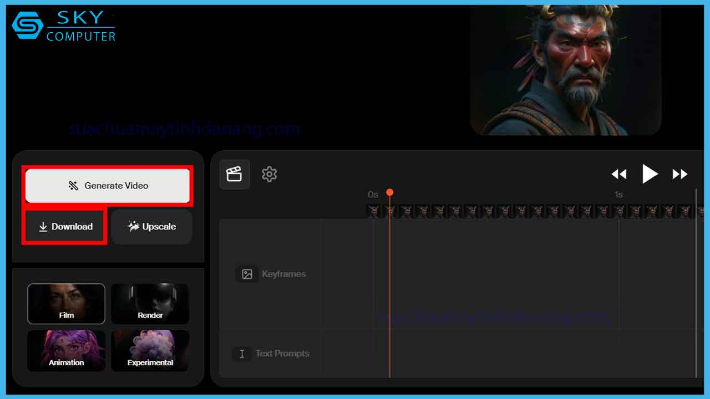The image size is (710, 399).
Task: Click the 0s label on the timeline
Action: [x=373, y=195]
